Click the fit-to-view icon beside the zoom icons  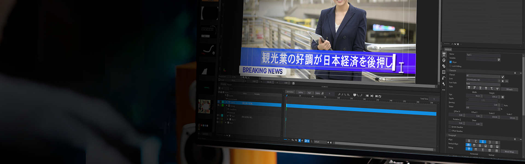[x=248, y=78]
